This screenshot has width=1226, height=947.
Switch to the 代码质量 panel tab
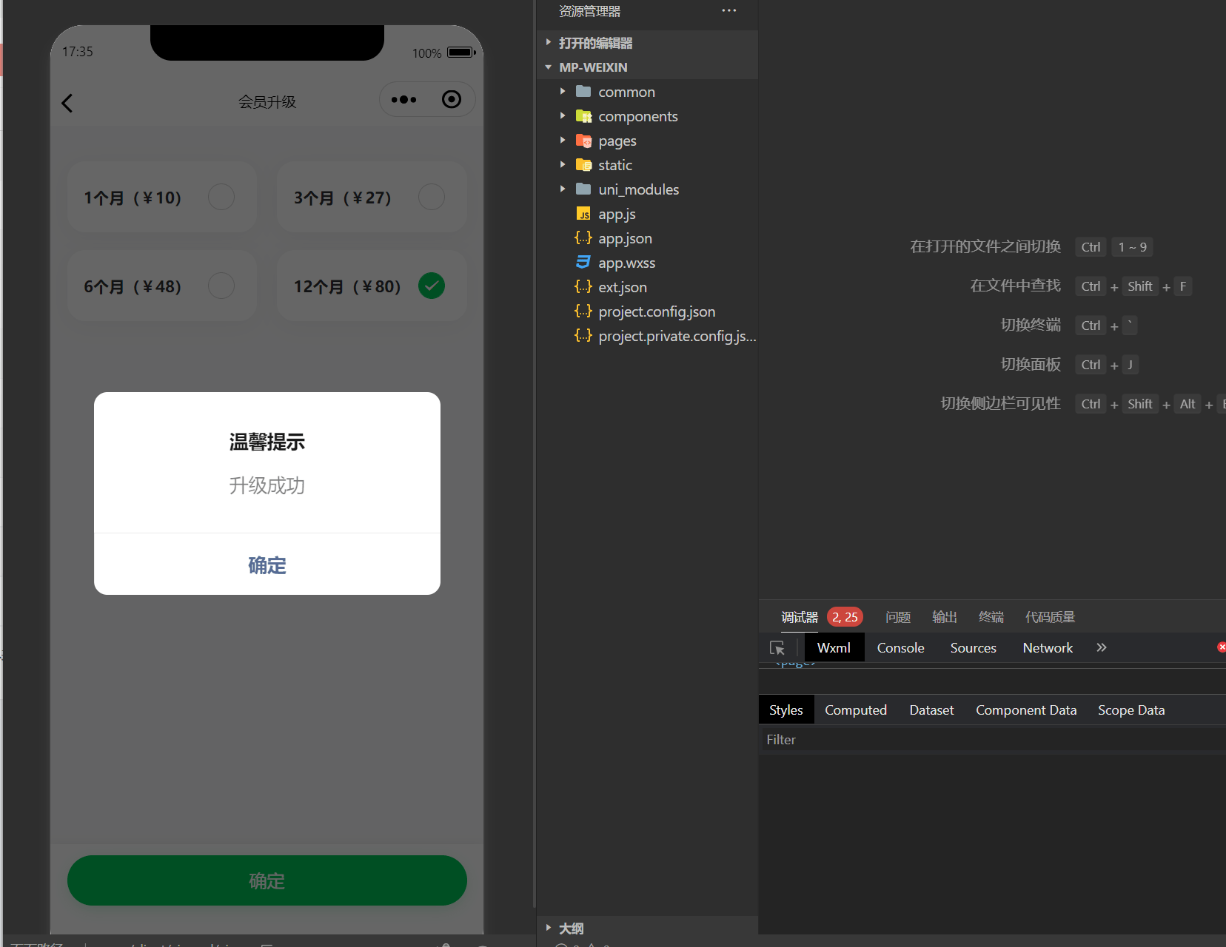click(x=1050, y=617)
